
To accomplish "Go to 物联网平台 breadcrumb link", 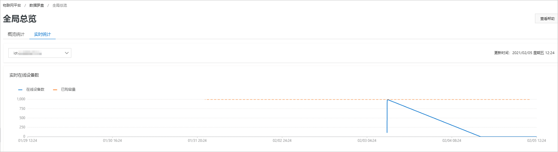I will point(12,5).
